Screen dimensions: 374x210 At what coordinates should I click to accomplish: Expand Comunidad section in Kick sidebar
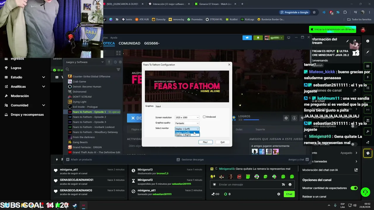click(44, 105)
